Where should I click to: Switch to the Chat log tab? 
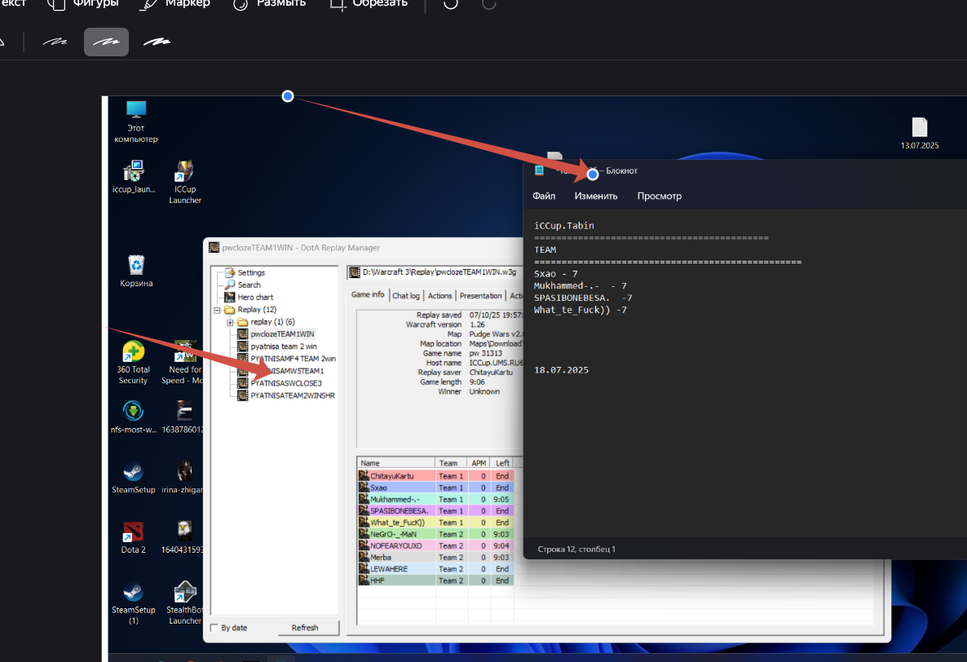[406, 296]
